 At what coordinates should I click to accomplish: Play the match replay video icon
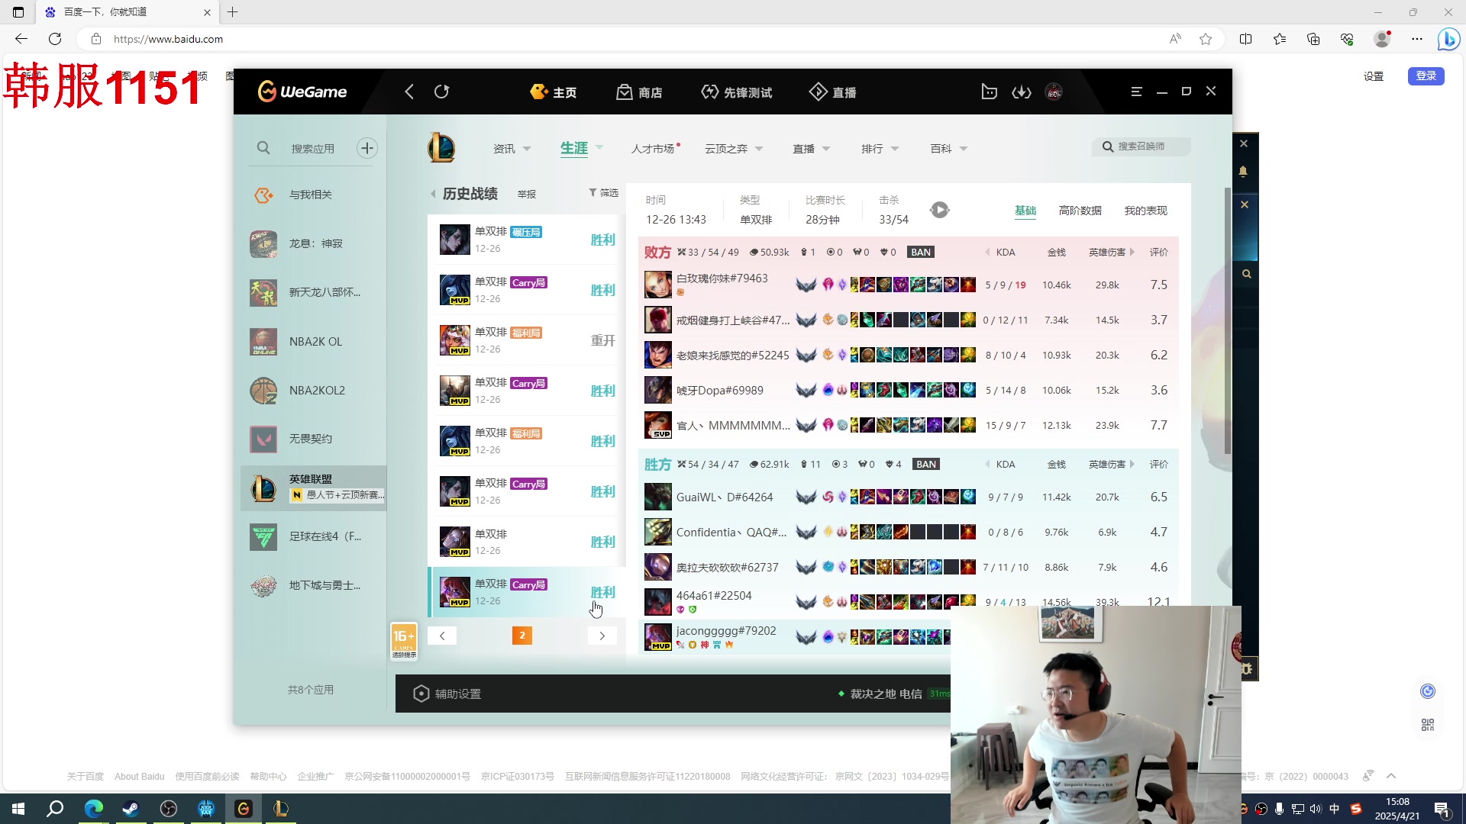click(939, 210)
